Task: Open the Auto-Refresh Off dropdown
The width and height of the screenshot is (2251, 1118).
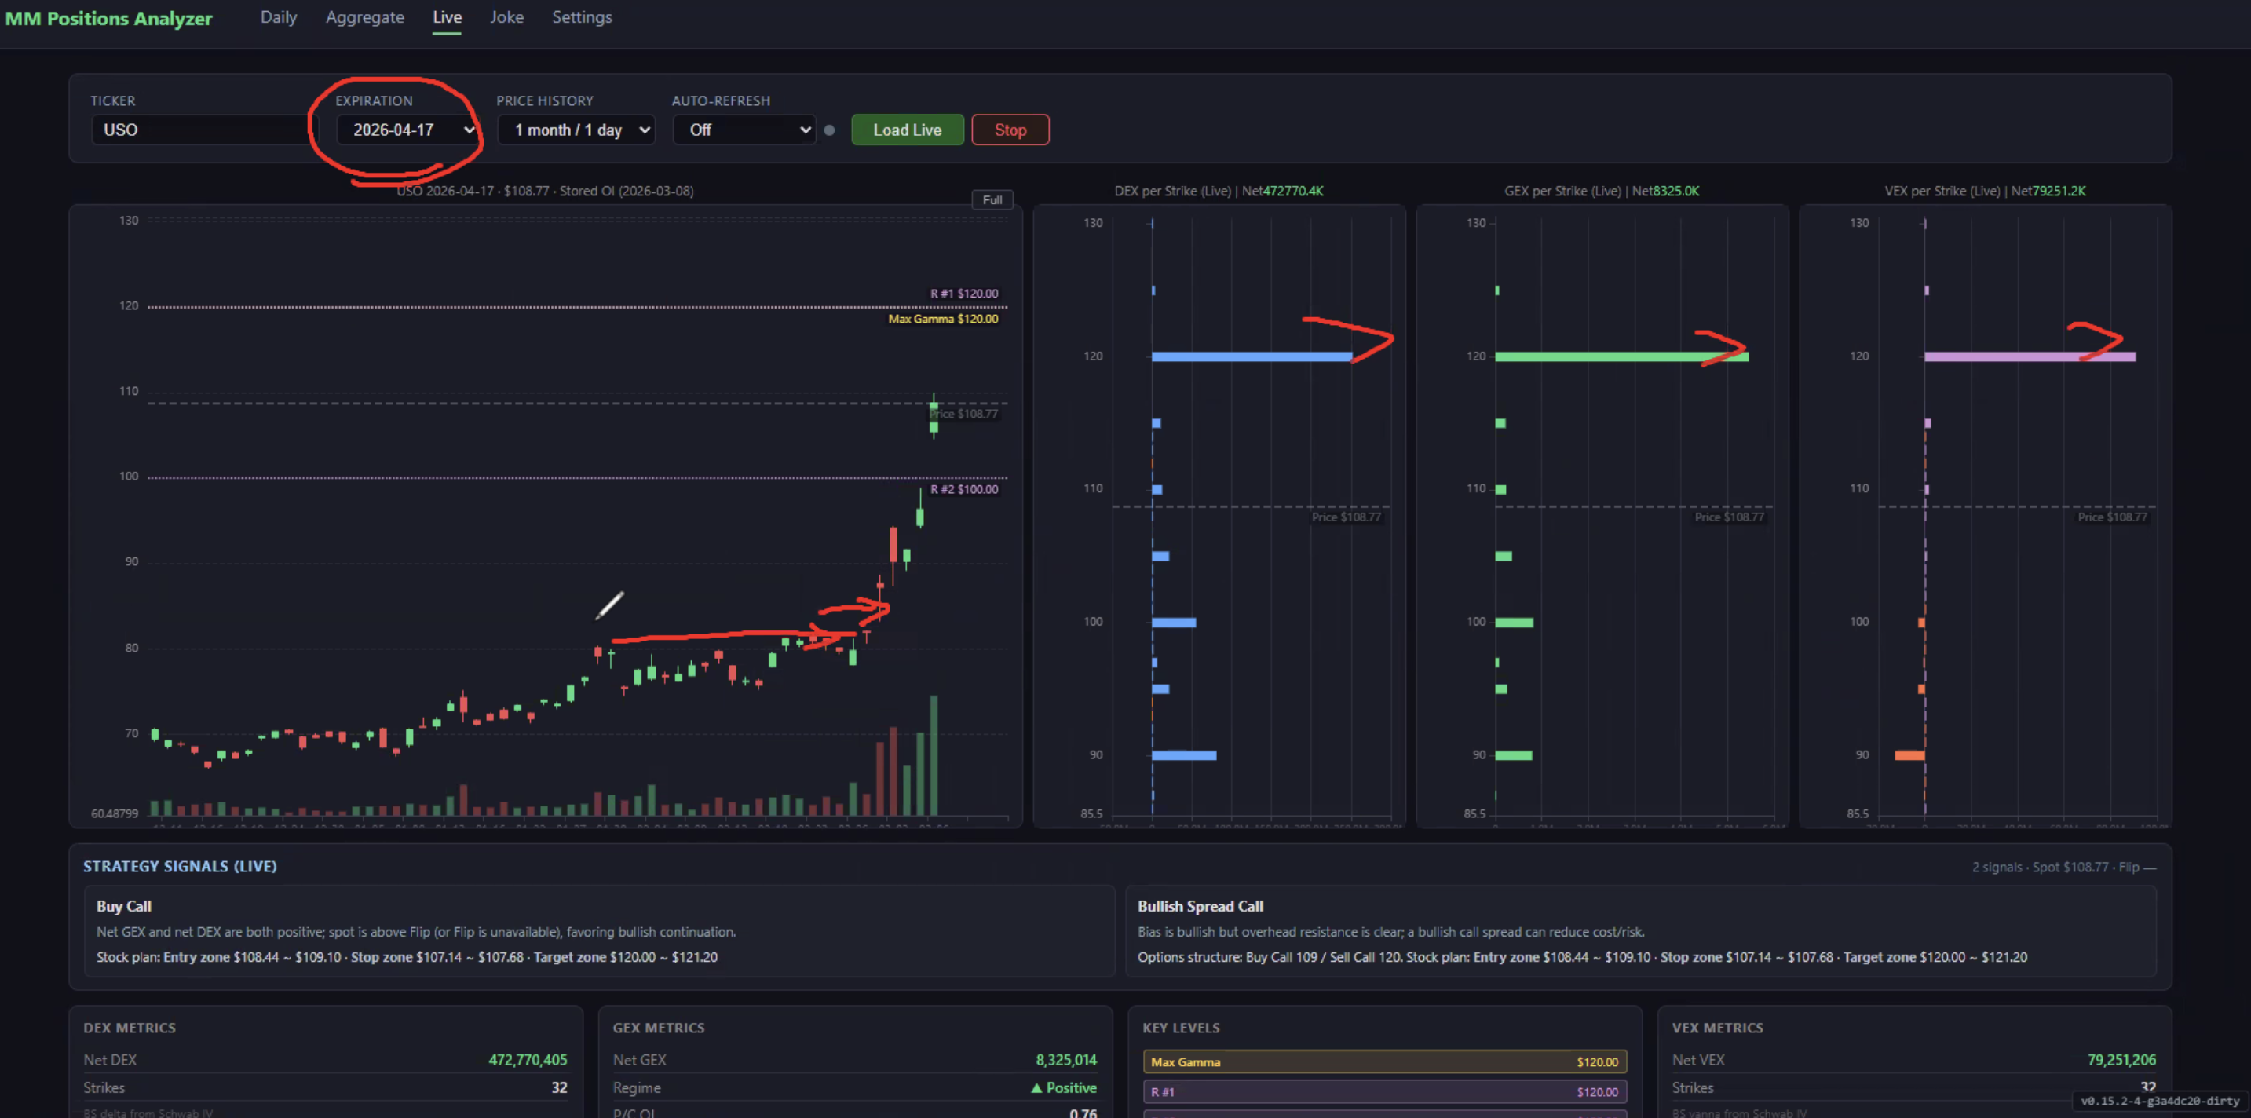Action: pos(744,130)
